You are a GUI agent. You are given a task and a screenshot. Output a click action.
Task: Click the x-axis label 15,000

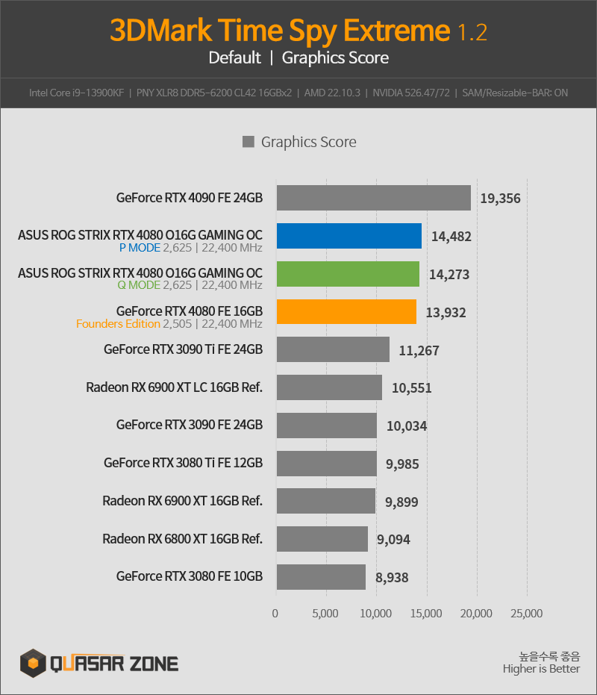[426, 614]
